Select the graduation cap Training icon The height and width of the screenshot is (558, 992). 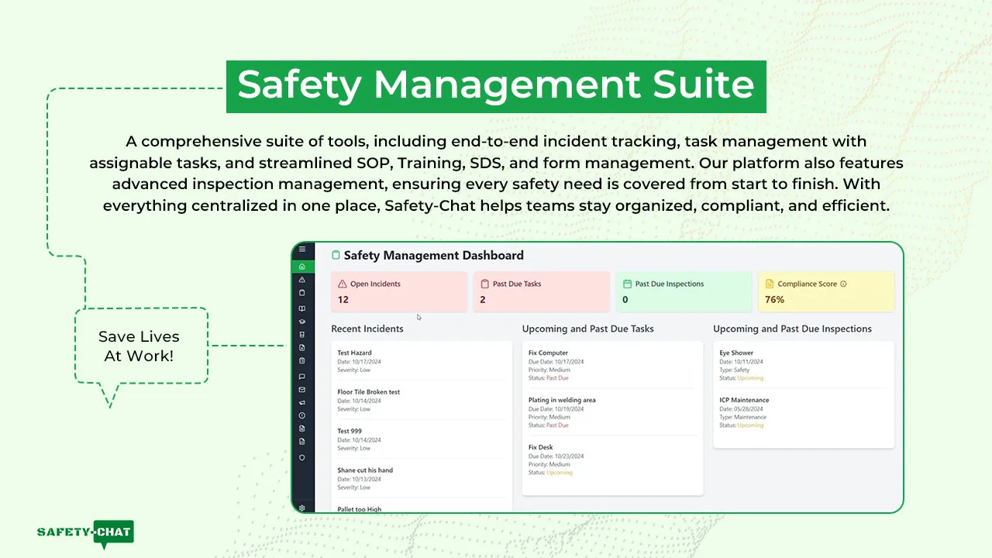302,322
